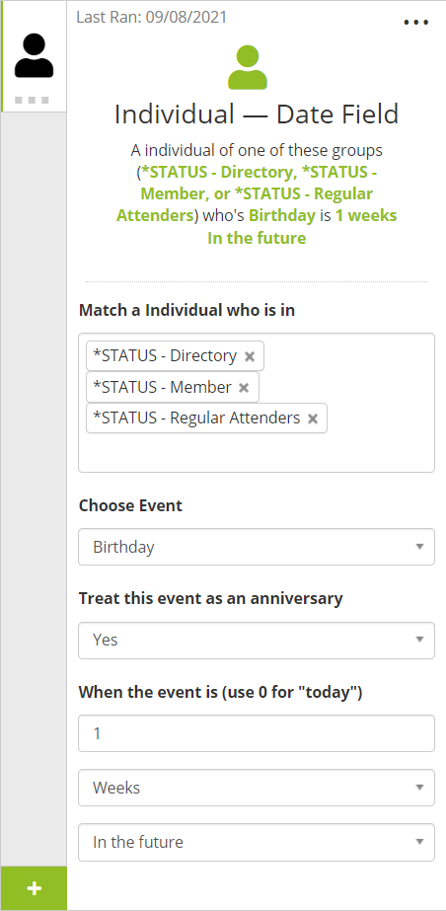The width and height of the screenshot is (446, 911).
Task: Open the Choose Event Birthday dropdown
Action: tap(257, 547)
